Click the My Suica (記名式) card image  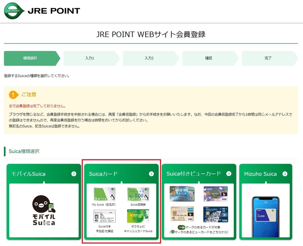(x=104, y=194)
